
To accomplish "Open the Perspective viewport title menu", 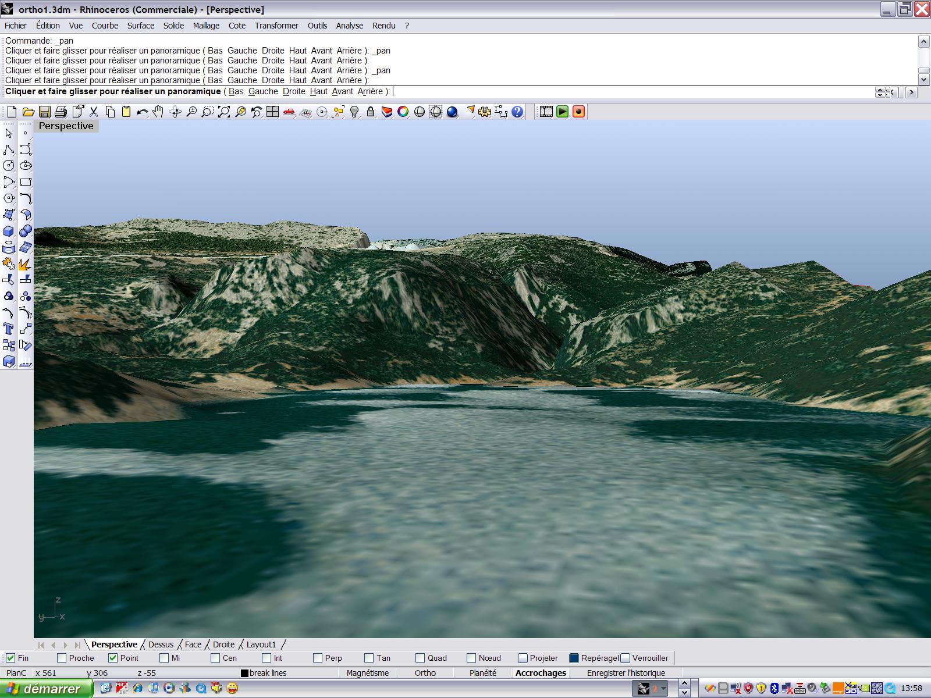I will (66, 126).
